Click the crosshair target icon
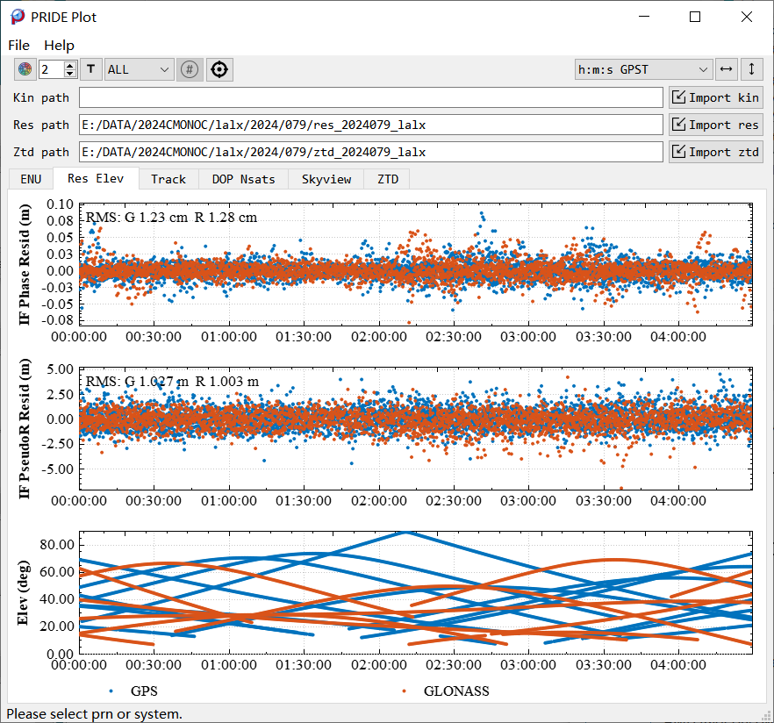774x723 pixels. tap(219, 69)
